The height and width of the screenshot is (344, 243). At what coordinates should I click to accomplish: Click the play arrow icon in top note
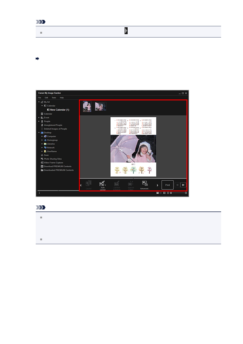[x=126, y=31]
